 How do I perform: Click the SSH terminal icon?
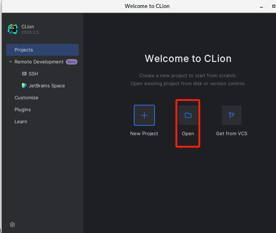tap(24, 74)
